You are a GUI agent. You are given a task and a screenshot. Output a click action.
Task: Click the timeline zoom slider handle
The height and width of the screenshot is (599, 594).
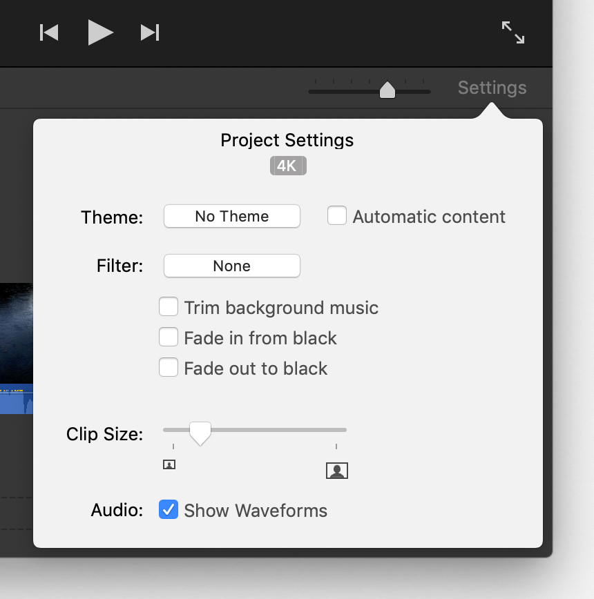(x=387, y=90)
